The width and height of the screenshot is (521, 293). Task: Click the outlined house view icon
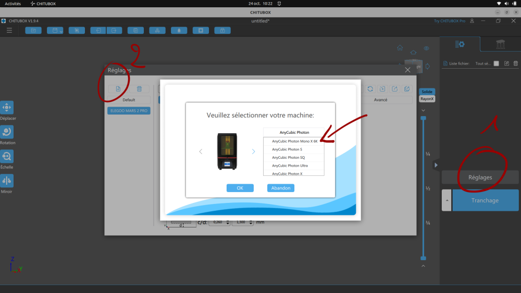413,53
